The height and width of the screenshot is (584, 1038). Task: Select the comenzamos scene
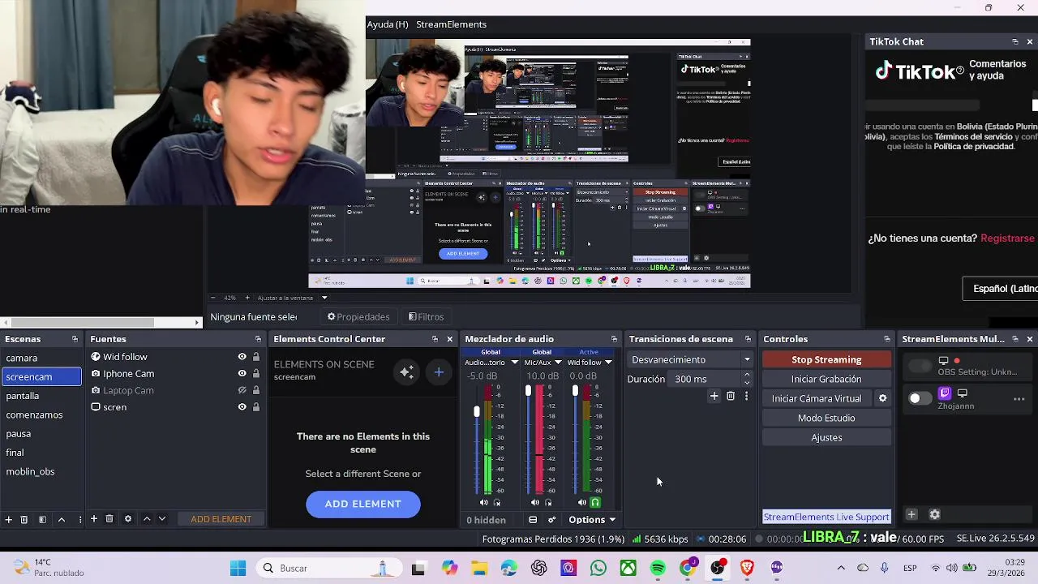point(41,414)
